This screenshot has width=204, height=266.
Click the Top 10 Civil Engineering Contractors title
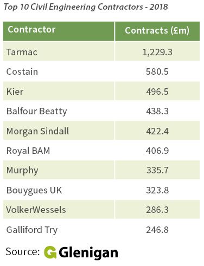click(x=86, y=7)
